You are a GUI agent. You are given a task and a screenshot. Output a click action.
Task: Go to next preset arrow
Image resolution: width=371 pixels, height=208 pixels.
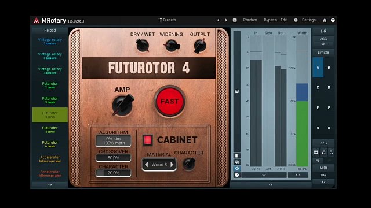[226, 20]
